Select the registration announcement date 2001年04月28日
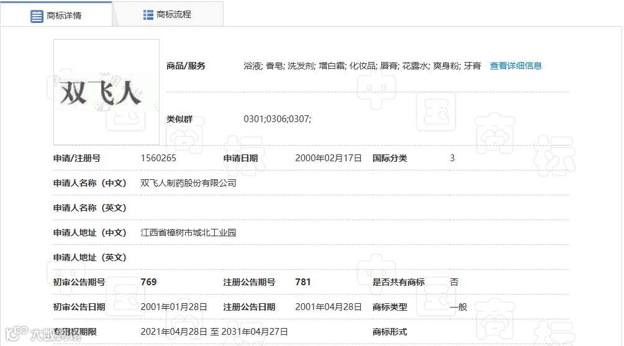The height and width of the screenshot is (346, 624). tap(328, 307)
